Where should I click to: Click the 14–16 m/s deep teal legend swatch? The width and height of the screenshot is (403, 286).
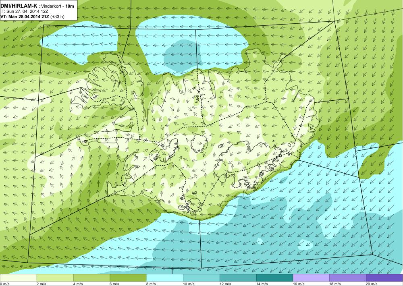[x=275, y=278]
